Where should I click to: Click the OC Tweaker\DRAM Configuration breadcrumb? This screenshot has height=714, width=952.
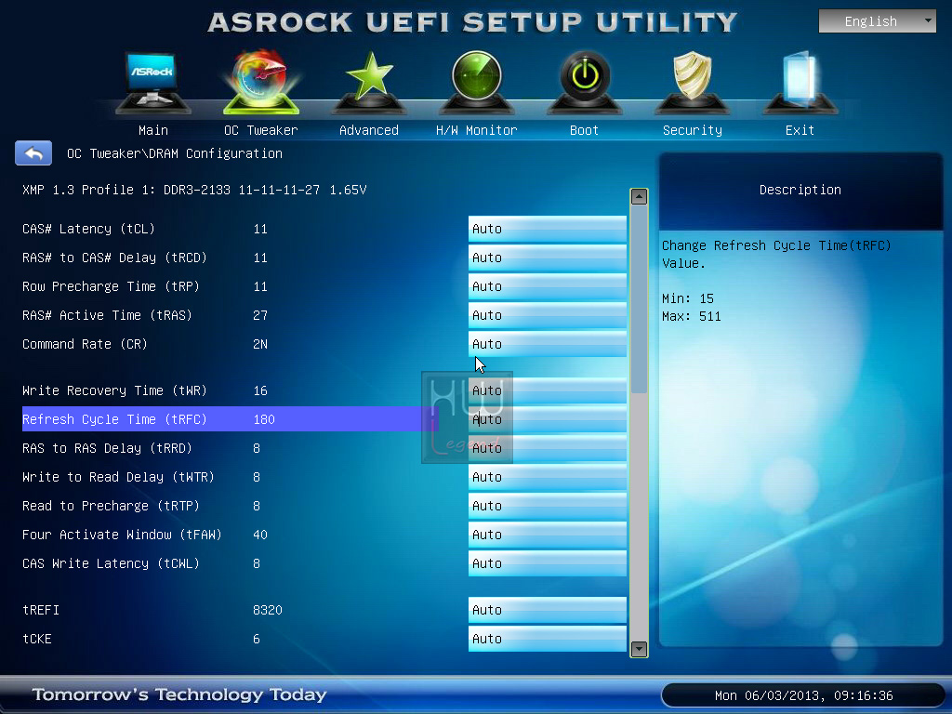click(175, 153)
